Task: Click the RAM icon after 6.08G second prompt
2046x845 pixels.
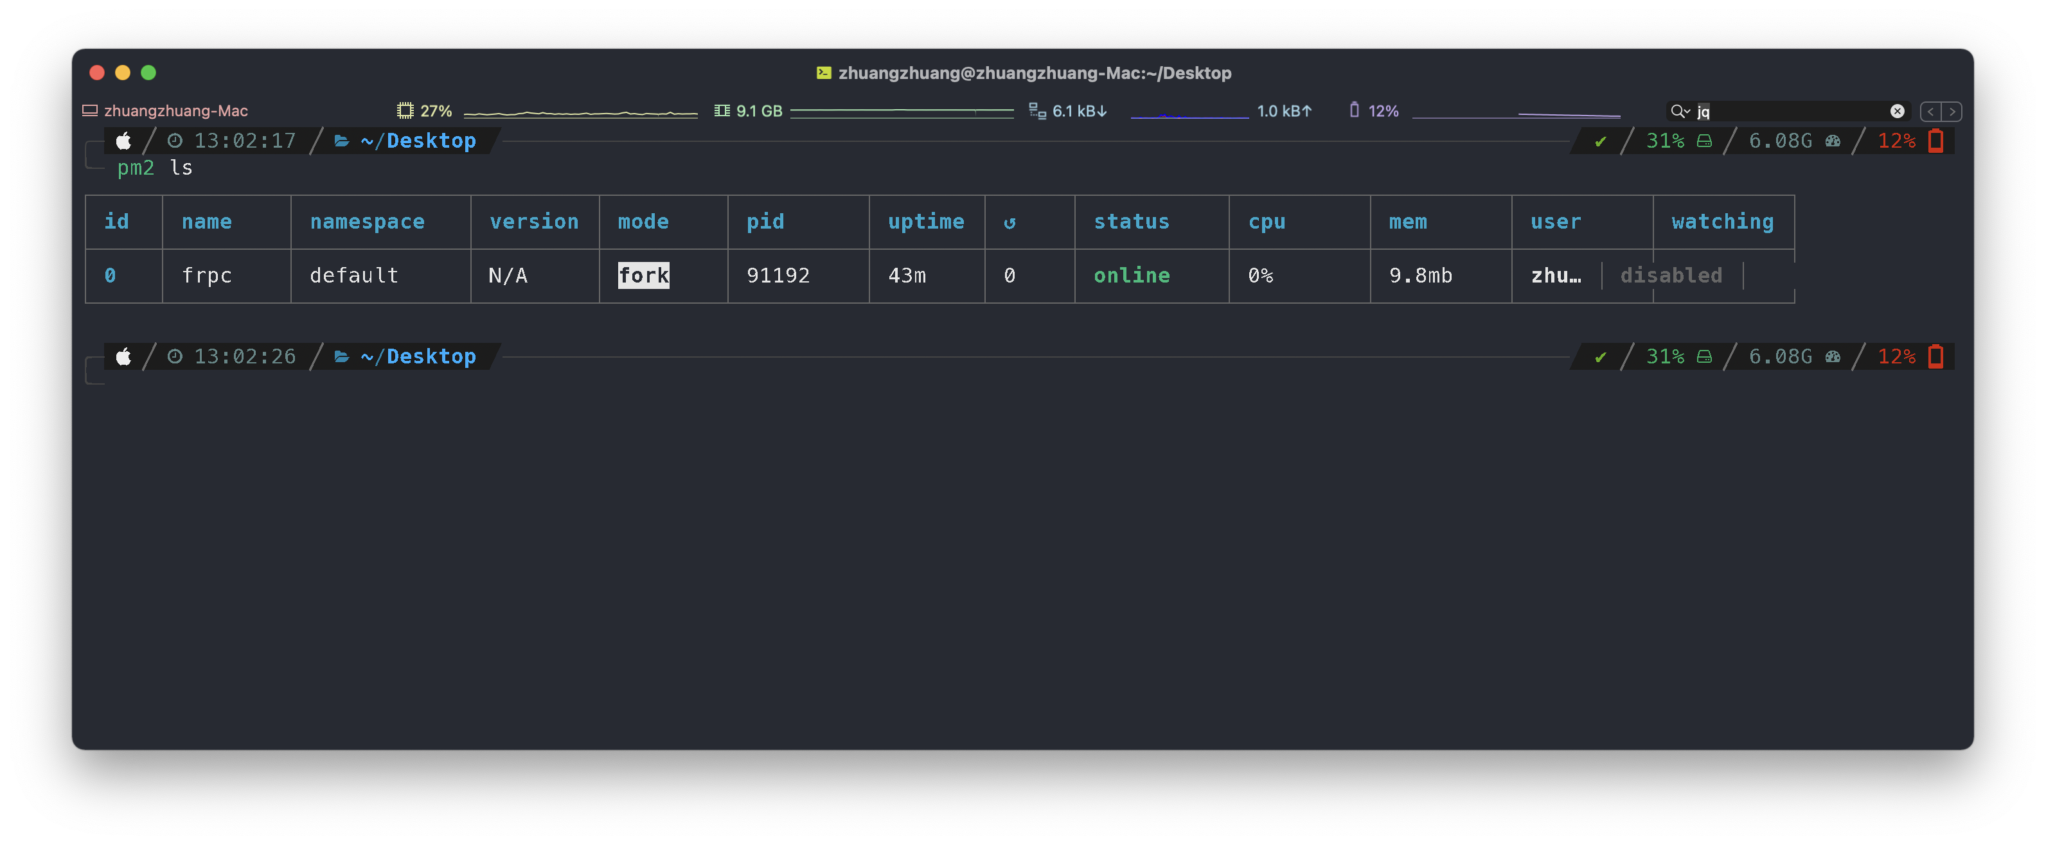Action: (1833, 357)
